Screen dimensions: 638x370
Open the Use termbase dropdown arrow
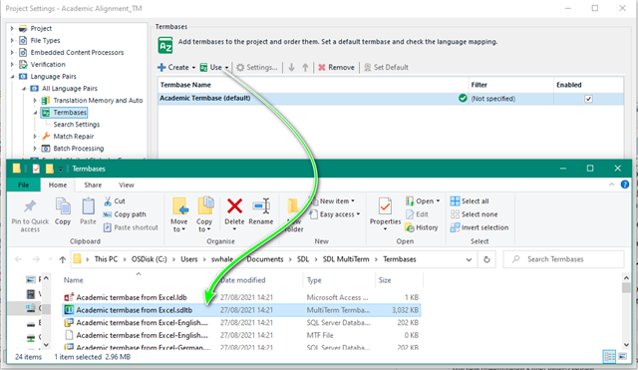tap(226, 68)
